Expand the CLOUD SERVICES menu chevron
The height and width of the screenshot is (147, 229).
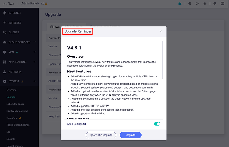coord(35,42)
